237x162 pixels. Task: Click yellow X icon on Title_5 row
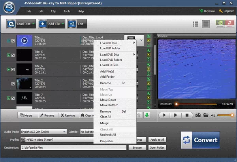(149, 55)
